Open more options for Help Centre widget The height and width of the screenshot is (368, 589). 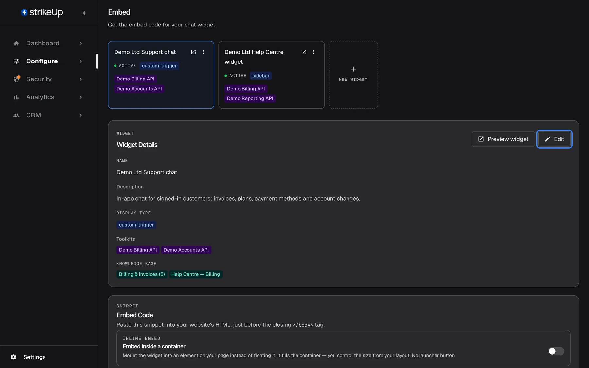click(x=313, y=52)
